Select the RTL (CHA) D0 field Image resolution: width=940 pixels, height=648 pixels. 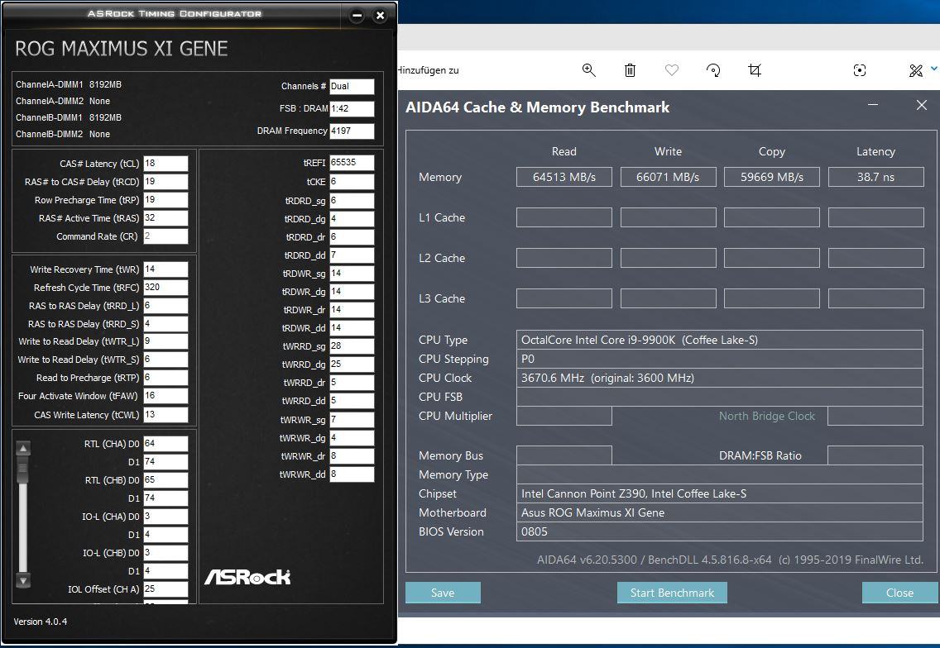point(165,444)
